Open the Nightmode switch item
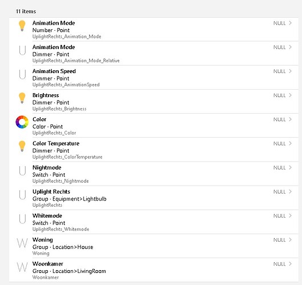This screenshot has height=285, width=302. tap(154, 174)
